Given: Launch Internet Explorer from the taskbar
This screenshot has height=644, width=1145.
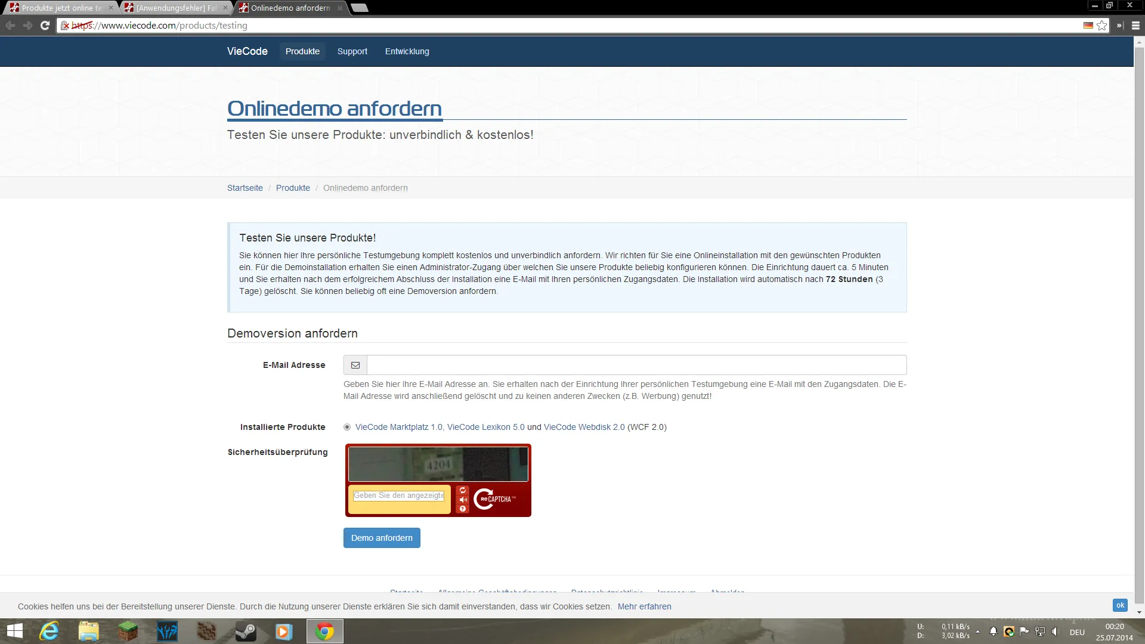Looking at the screenshot, I should (49, 631).
